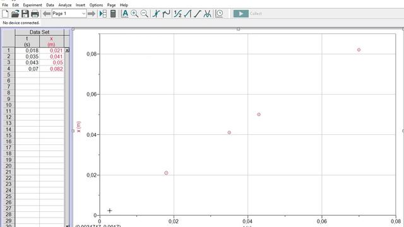
Task: Select table cell with time 0,035
Action: [27, 56]
